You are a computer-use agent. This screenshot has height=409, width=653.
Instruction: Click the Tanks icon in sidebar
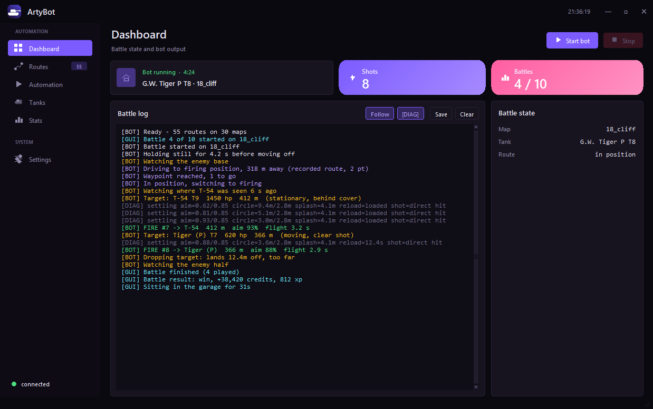[19, 102]
